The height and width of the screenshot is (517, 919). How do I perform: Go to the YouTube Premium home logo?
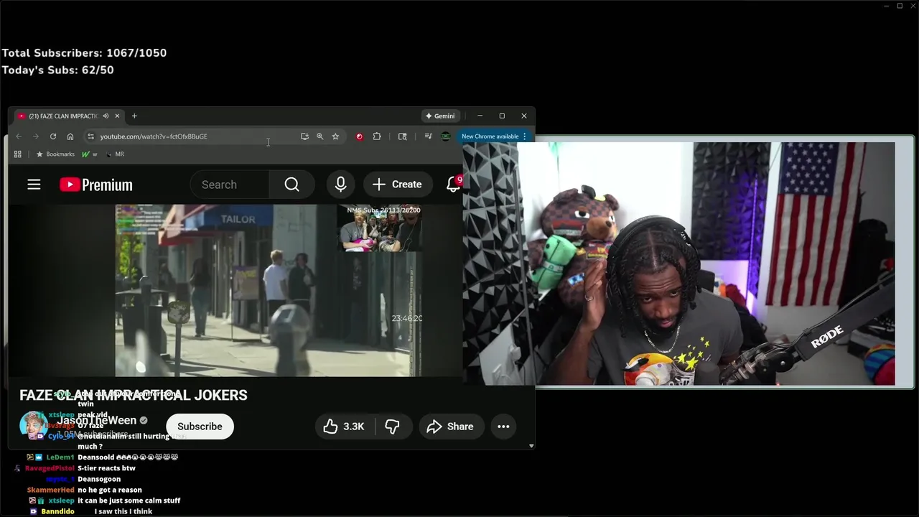(x=96, y=185)
